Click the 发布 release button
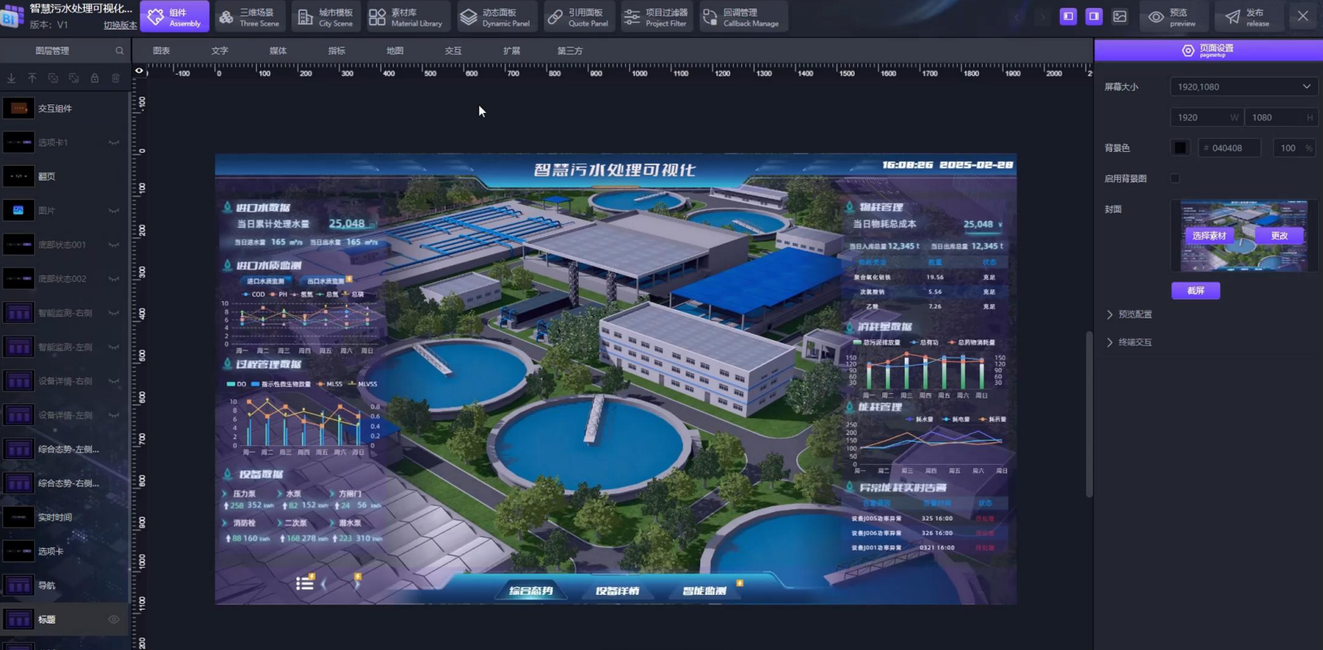The image size is (1323, 650). point(1248,16)
